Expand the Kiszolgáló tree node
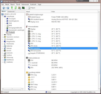This screenshot has height=94, width=101. click(3, 39)
